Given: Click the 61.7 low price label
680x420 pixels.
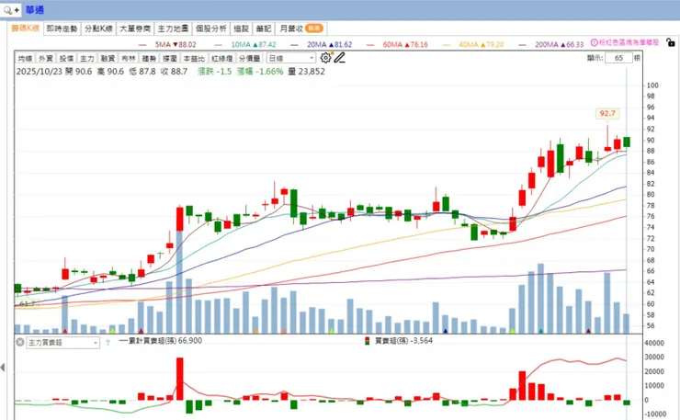Looking at the screenshot, I should point(28,303).
